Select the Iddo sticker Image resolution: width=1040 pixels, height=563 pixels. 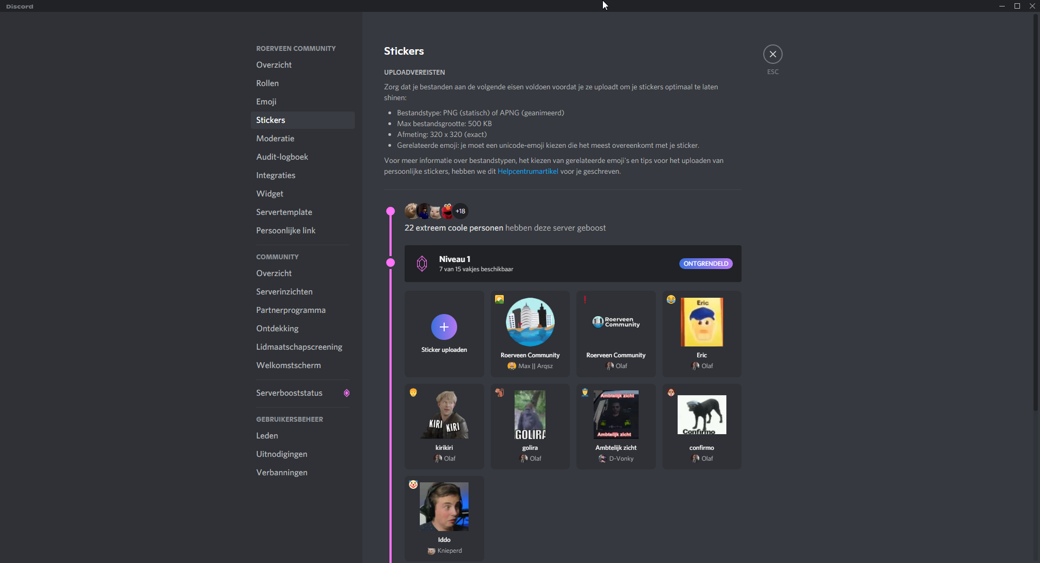(444, 507)
